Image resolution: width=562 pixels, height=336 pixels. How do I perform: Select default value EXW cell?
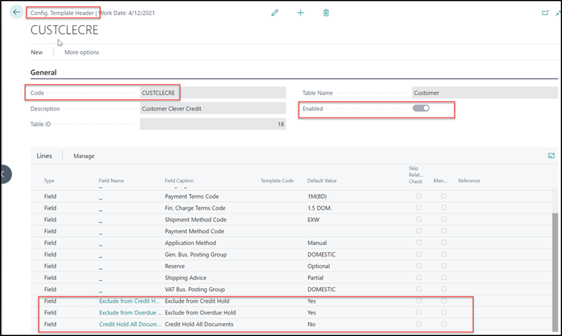313,220
